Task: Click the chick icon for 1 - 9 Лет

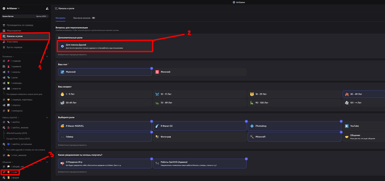Action: 62,94
